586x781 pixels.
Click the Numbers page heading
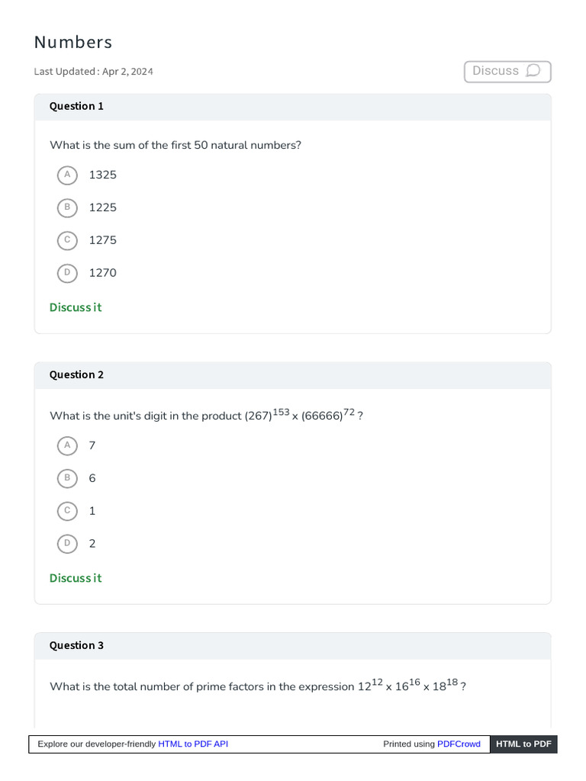[73, 43]
